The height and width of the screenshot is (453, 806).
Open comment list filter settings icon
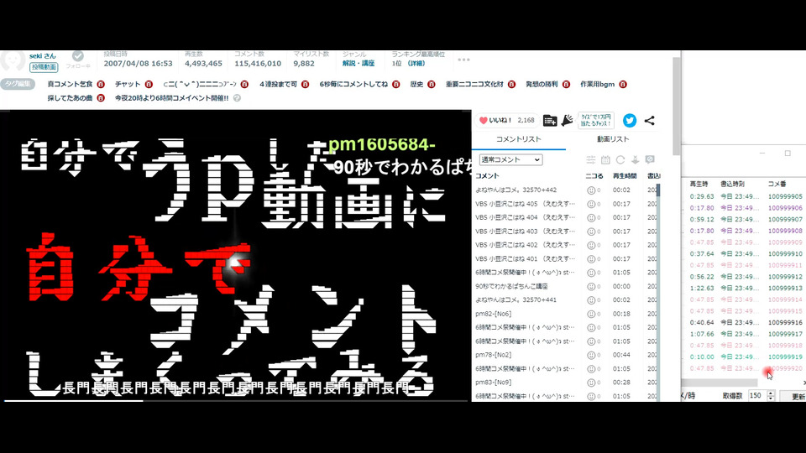(x=590, y=159)
